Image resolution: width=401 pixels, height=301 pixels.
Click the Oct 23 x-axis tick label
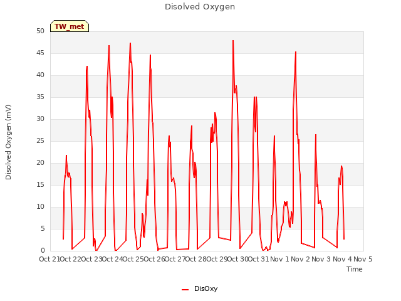[91, 259]
